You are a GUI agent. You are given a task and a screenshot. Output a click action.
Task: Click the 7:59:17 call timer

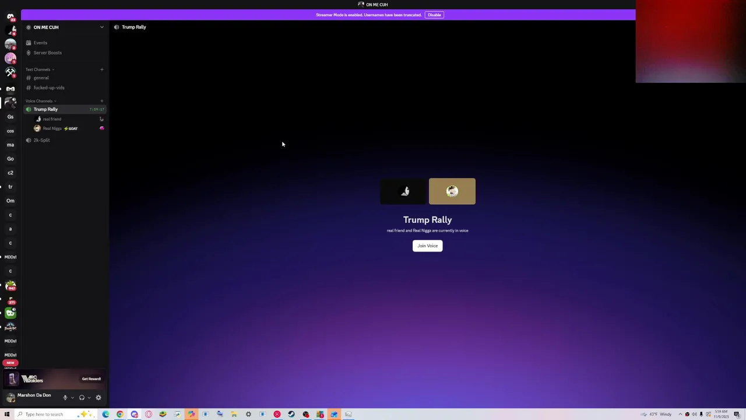97,109
